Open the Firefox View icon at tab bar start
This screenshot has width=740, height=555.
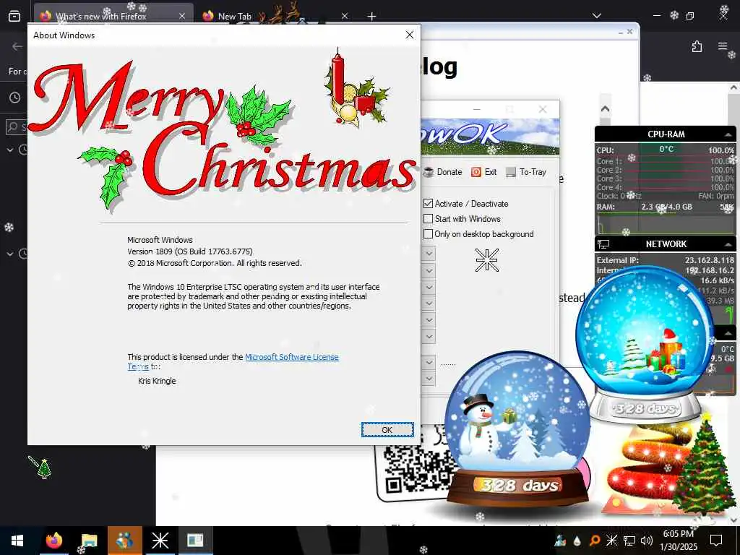[x=14, y=16]
